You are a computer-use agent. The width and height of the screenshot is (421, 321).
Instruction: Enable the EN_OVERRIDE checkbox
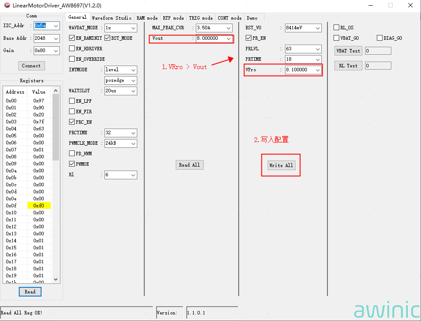pos(72,59)
